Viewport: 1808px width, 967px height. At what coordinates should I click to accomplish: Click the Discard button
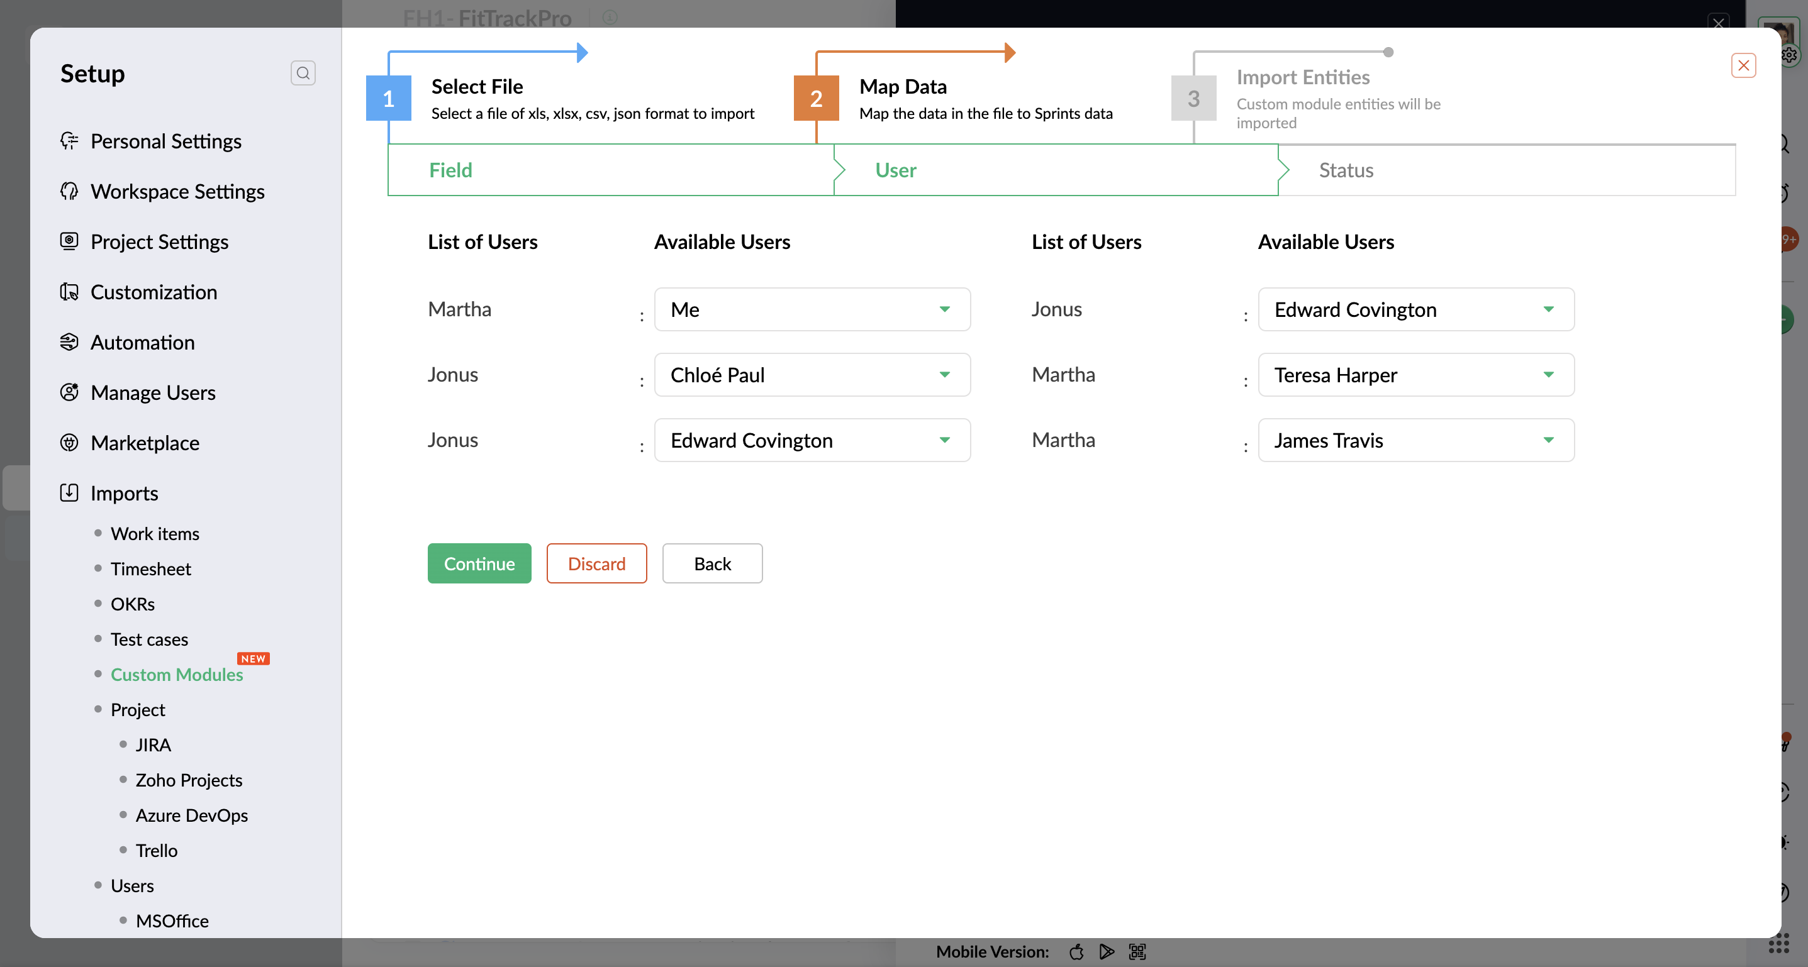[596, 563]
